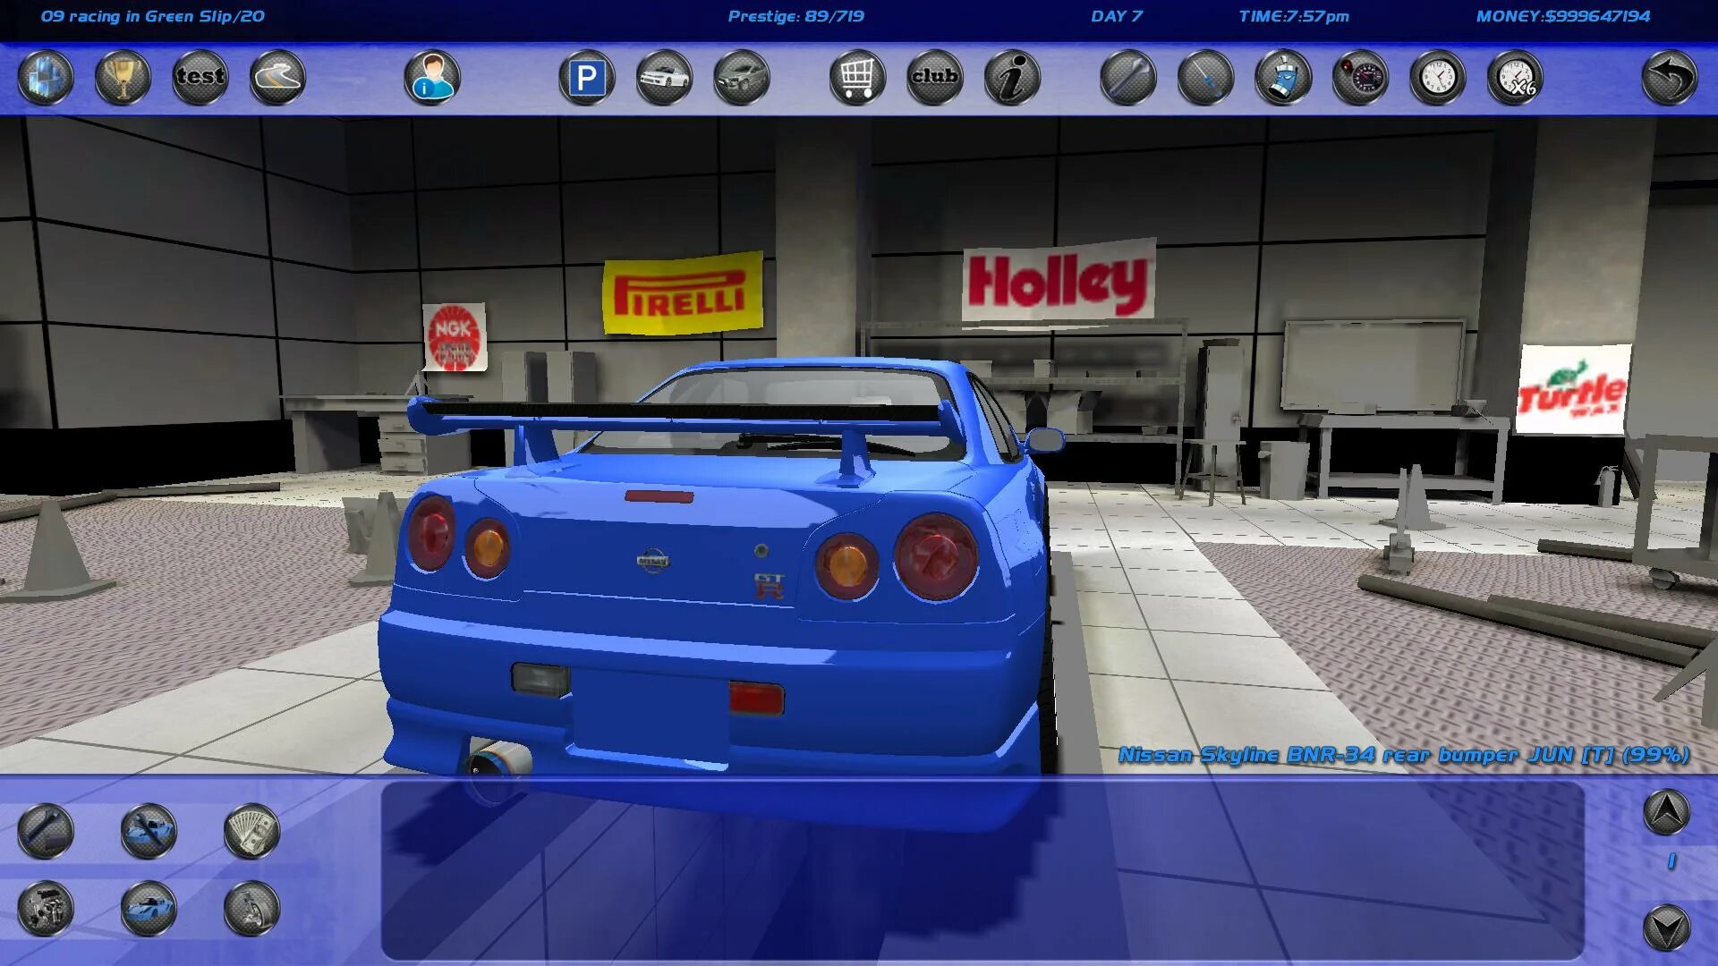The image size is (1718, 966).
Task: Open the spray paint can tool
Action: point(1283,78)
